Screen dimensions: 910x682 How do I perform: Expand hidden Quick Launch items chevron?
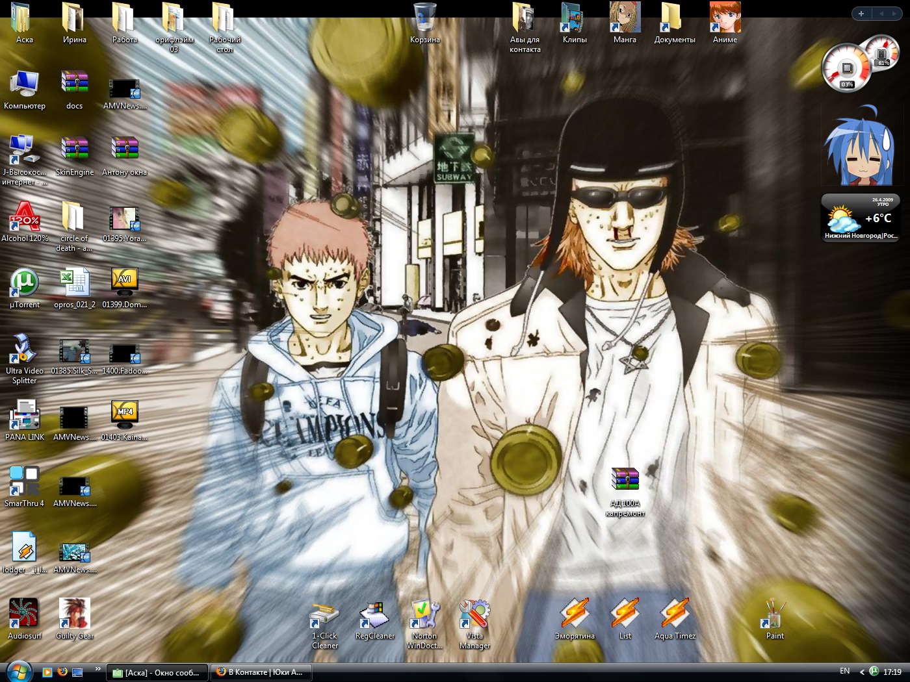point(98,668)
